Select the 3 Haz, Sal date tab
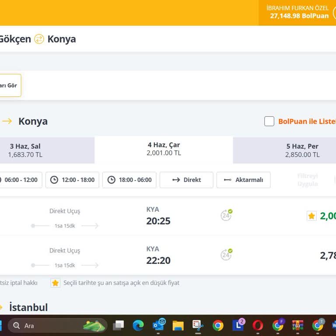This screenshot has width=336, height=336. [47, 150]
